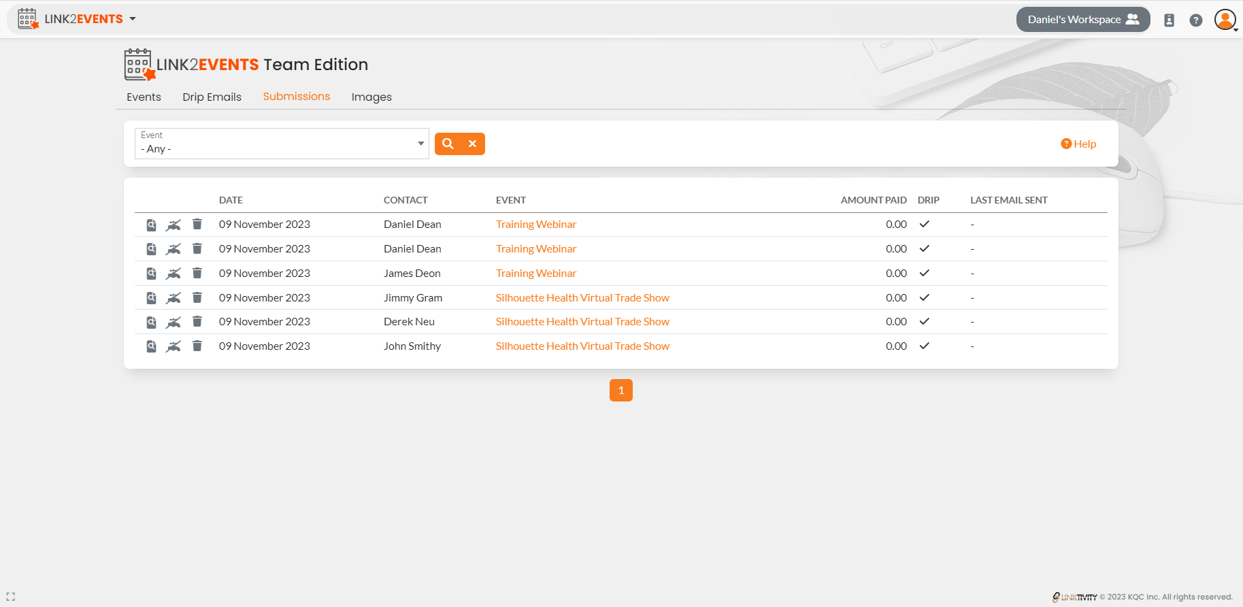View submission details for Derek Neu

[152, 322]
